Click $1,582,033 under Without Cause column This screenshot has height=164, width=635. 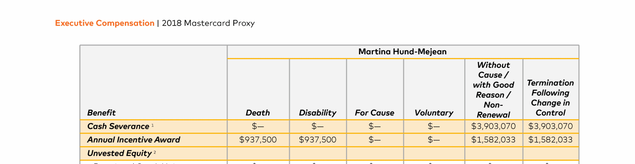coord(493,140)
